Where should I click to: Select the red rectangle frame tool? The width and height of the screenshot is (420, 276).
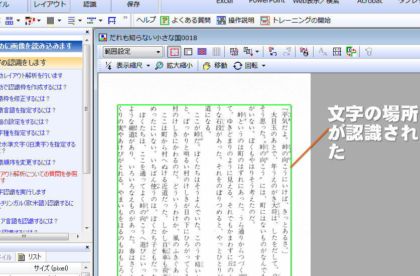(x=174, y=52)
